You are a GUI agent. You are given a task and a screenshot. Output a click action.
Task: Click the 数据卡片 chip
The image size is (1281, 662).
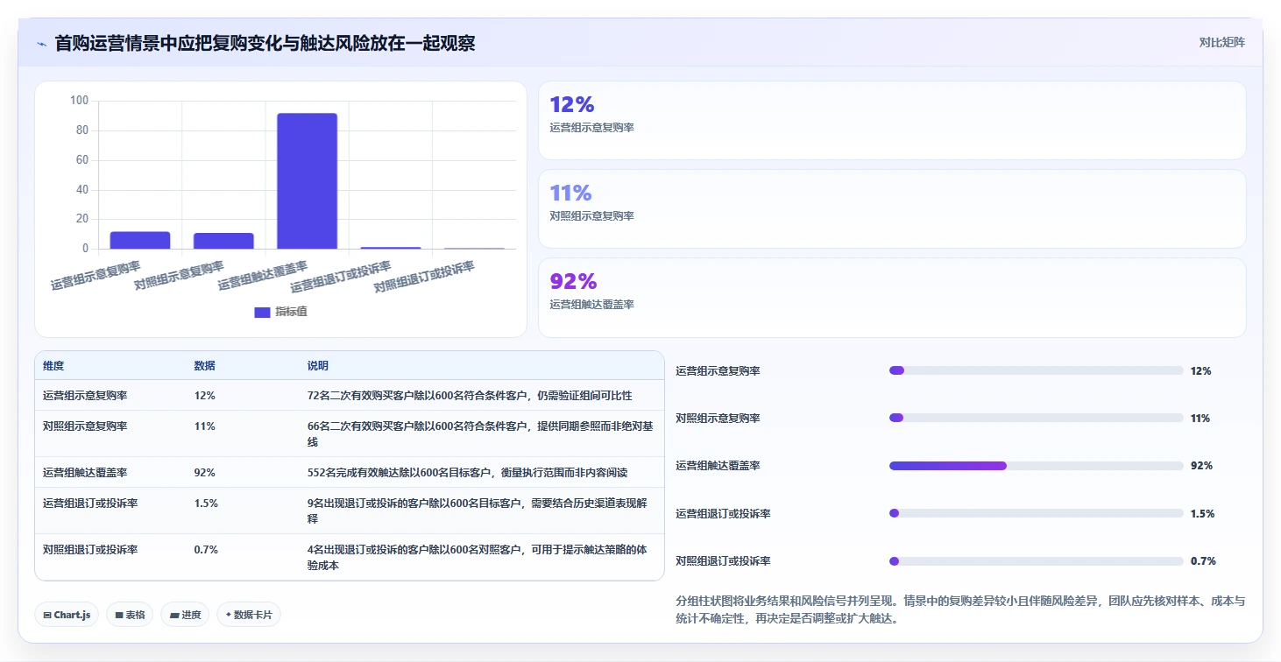point(249,615)
